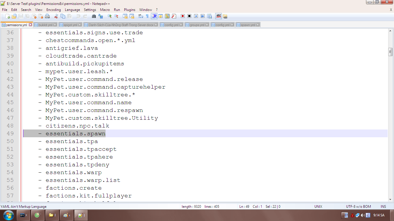Enable synchronized horizontal scrolling icon
Screen dimensions: 394x221
pyautogui.click(x=132, y=16)
